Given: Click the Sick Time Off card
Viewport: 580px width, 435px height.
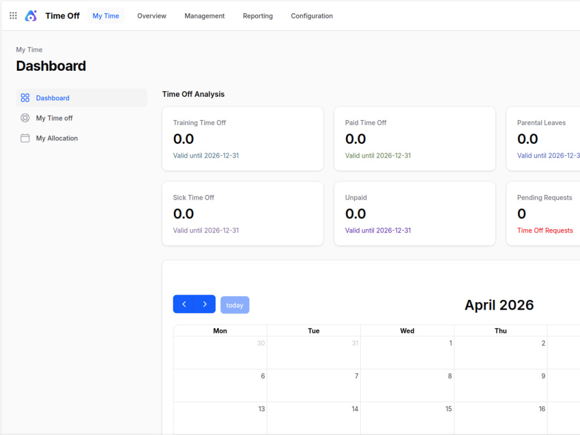Looking at the screenshot, I should pyautogui.click(x=242, y=213).
